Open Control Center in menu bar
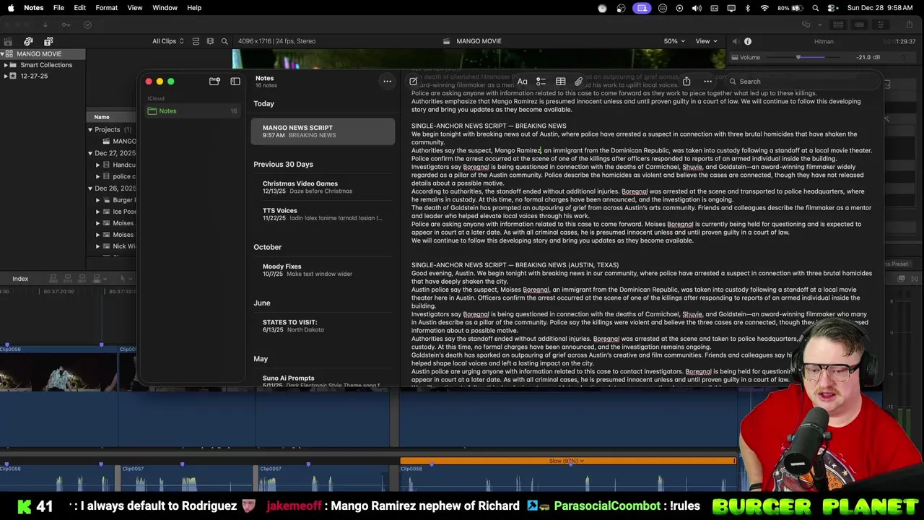This screenshot has width=924, height=520. (833, 8)
